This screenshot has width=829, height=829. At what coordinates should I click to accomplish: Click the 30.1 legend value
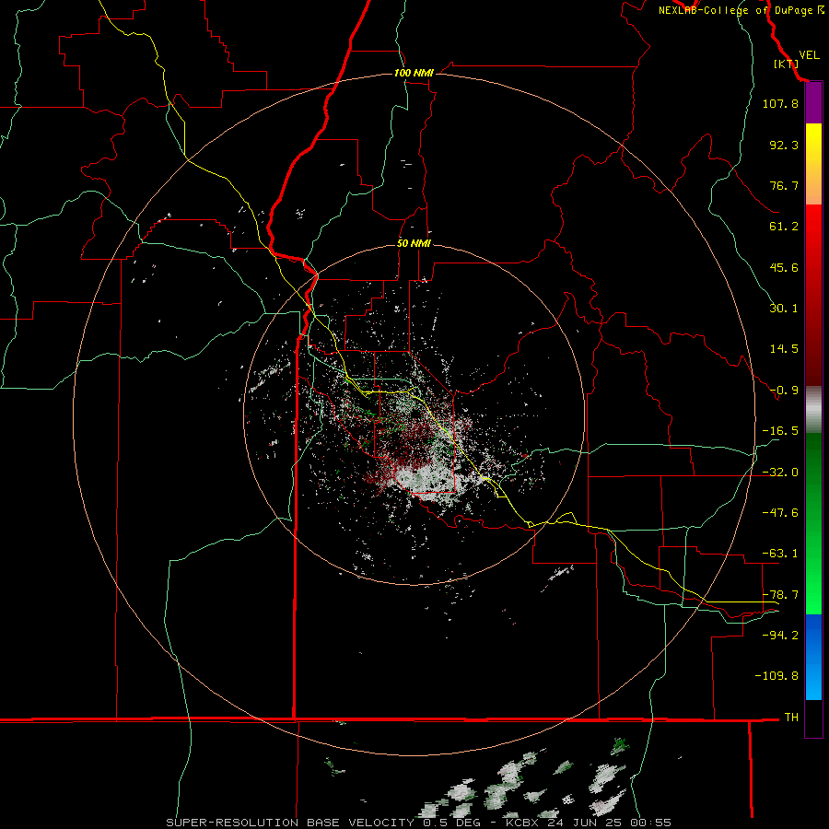(x=784, y=309)
